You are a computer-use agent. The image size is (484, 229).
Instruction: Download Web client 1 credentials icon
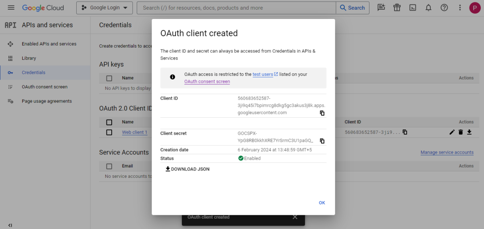[x=469, y=132]
